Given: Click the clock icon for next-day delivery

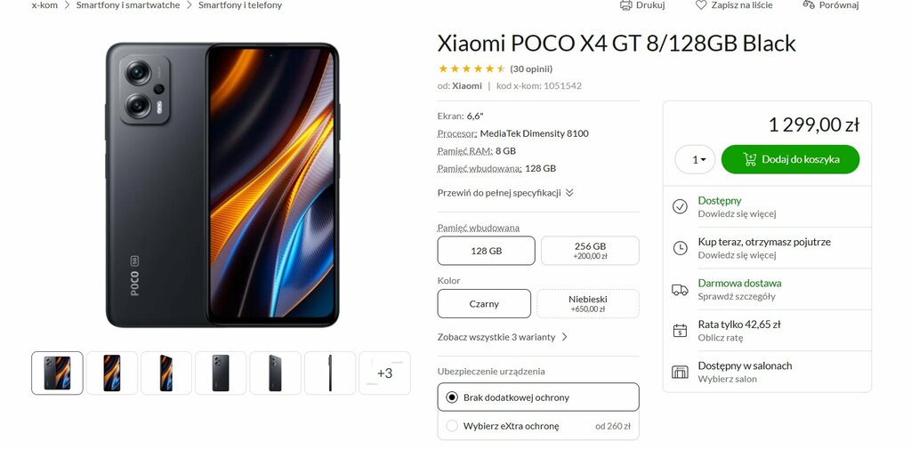Looking at the screenshot, I should coord(680,248).
